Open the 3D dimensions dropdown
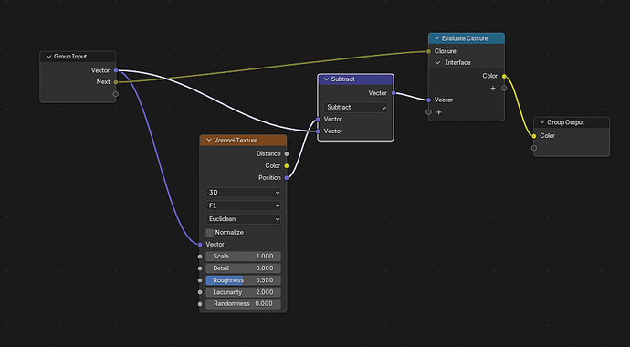 243,193
